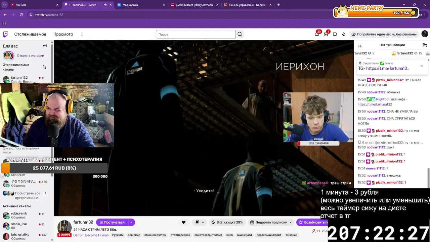Open the inbox icon with badge 1
The image size is (430, 242).
[x=326, y=34]
